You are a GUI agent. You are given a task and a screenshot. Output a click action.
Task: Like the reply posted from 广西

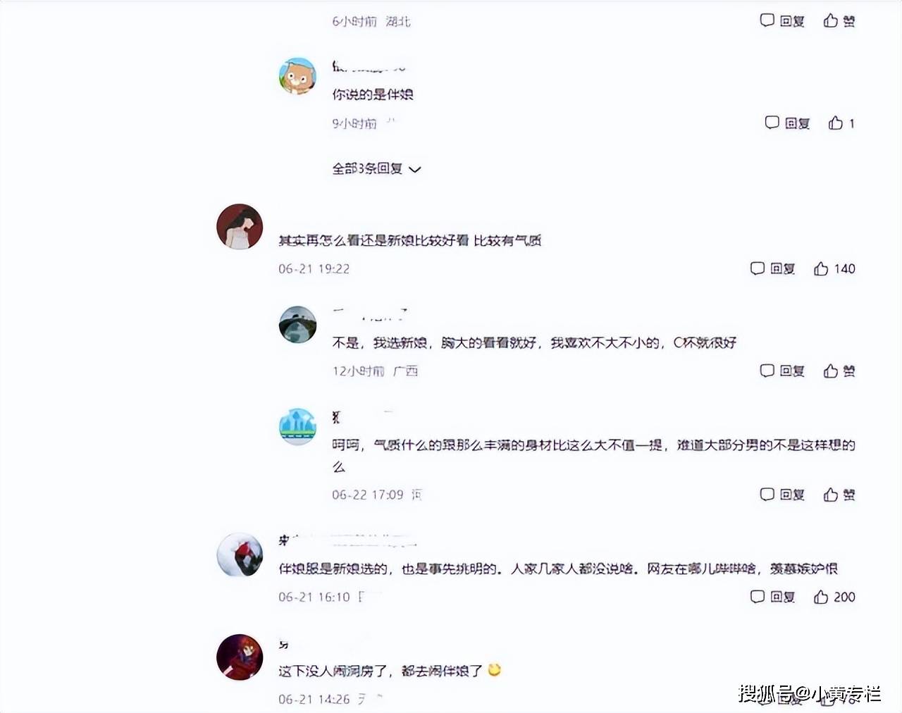839,371
